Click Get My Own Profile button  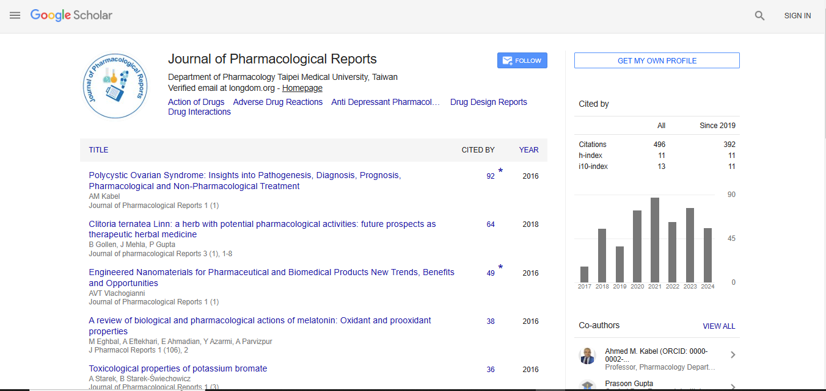pyautogui.click(x=657, y=60)
